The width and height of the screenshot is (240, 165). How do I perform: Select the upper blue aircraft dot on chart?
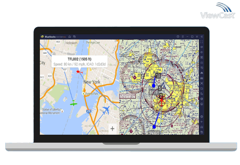click(x=153, y=86)
